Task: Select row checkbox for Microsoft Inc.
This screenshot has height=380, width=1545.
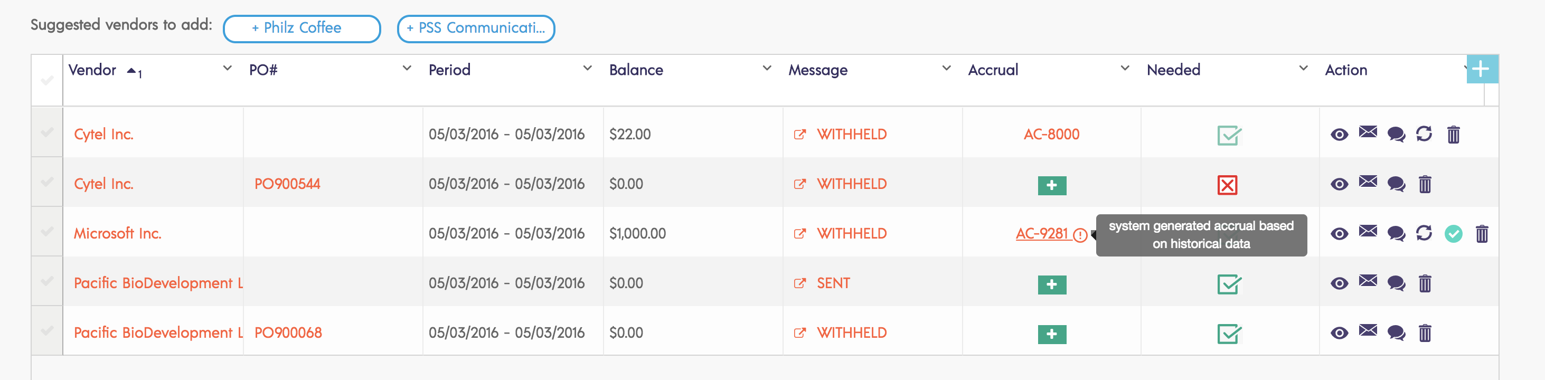Action: tap(47, 231)
